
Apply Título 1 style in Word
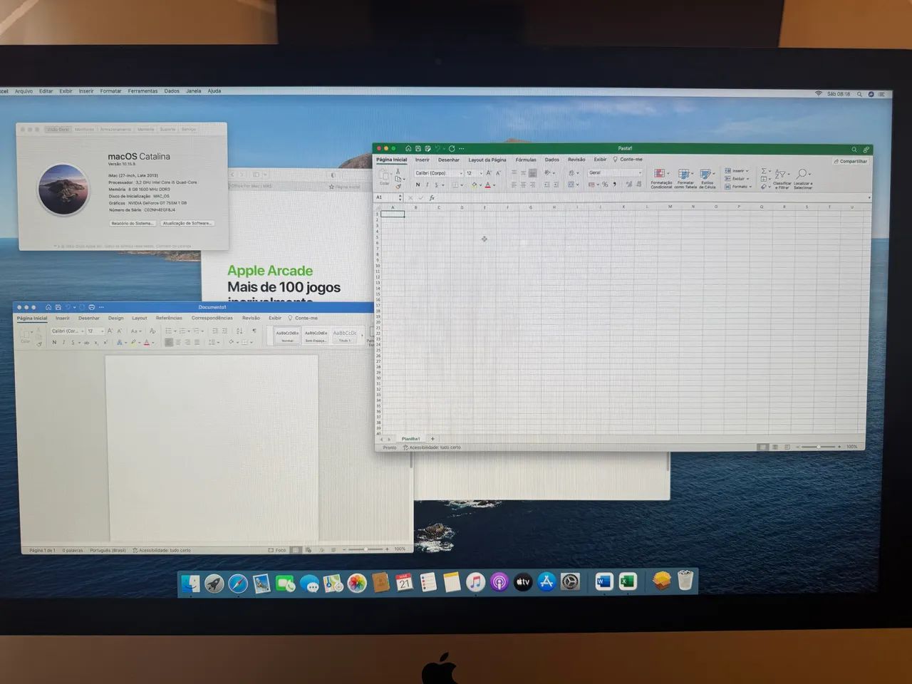click(344, 336)
